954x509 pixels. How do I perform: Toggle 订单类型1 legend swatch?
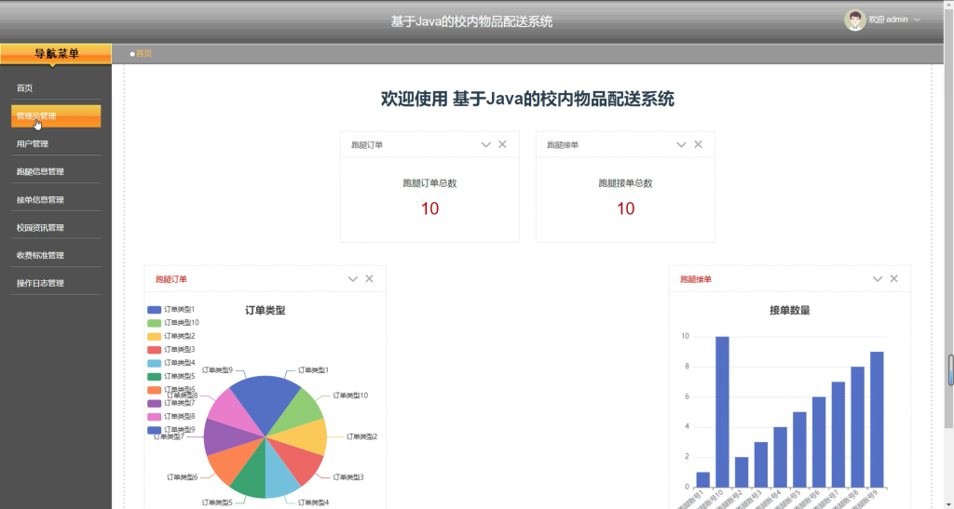coord(154,310)
